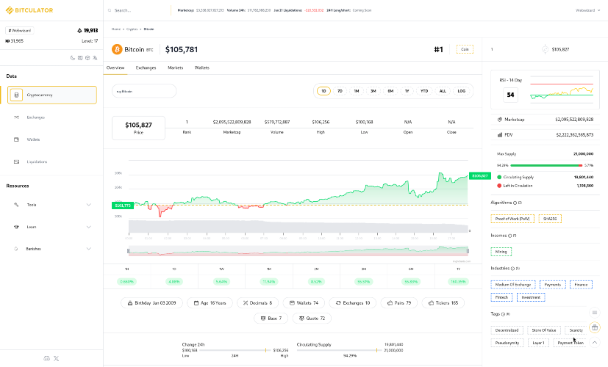Open the Discord icon at sidebar bottom
Image resolution: width=608 pixels, height=367 pixels.
point(47,358)
